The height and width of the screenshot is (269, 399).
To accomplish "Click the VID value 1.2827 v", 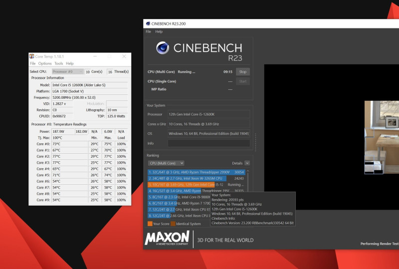I will point(62,104).
